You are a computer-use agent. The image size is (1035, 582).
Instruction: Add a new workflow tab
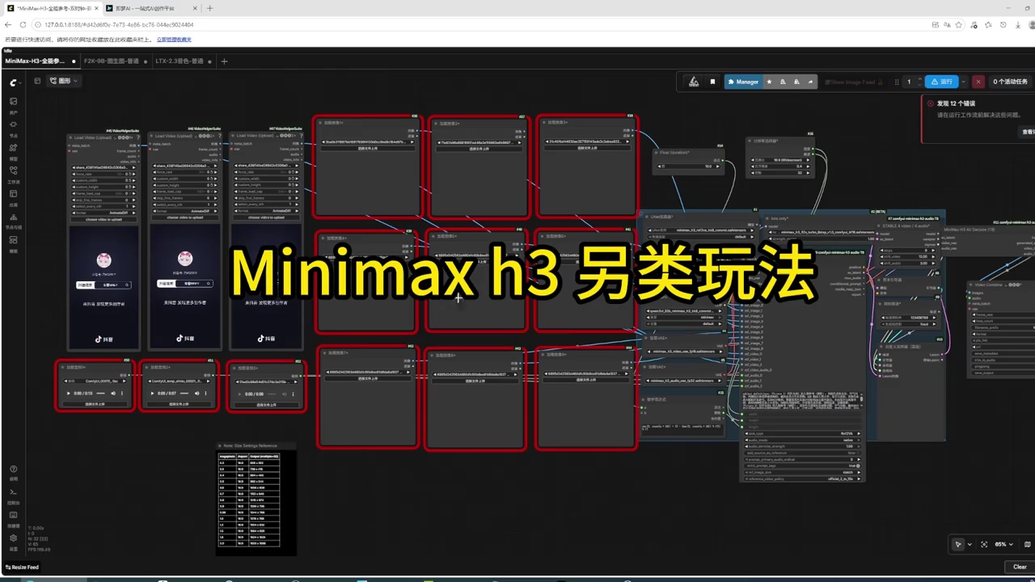click(224, 61)
